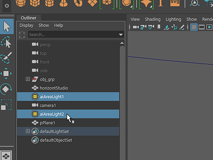213x160 pixels.
Task: Expand the obj_grp node
Action: coord(28,79)
